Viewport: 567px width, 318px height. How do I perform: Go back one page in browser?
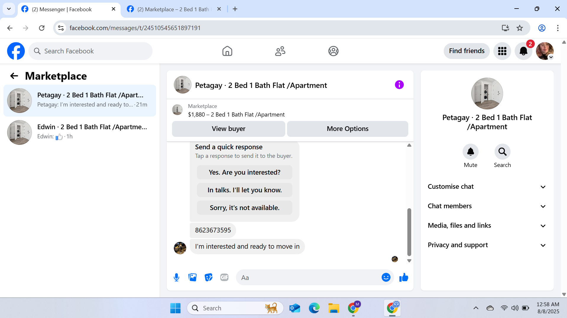pos(10,28)
